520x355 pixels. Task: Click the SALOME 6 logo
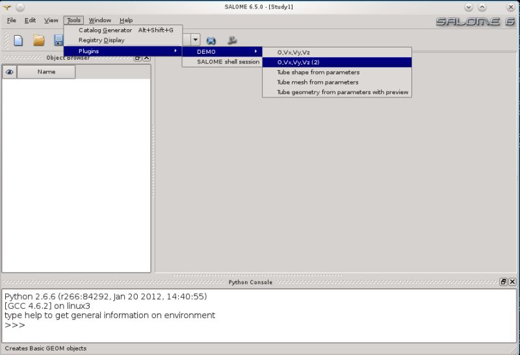click(x=476, y=22)
